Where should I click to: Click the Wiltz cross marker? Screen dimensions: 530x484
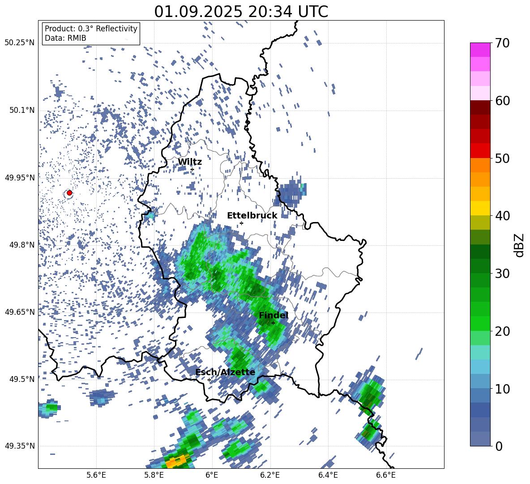[192, 169]
